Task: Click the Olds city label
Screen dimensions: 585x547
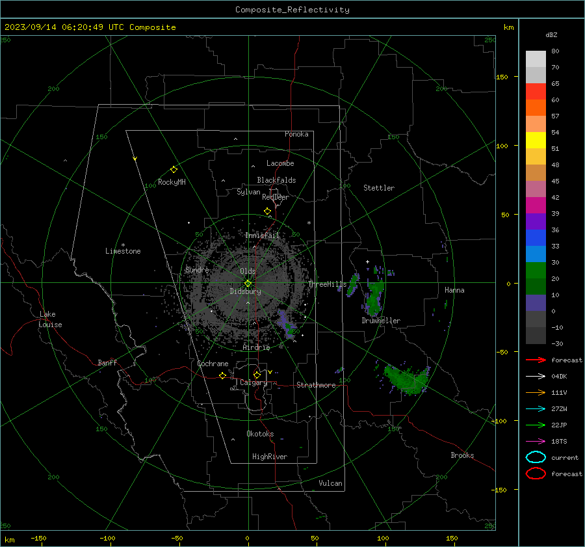Action: point(248,271)
